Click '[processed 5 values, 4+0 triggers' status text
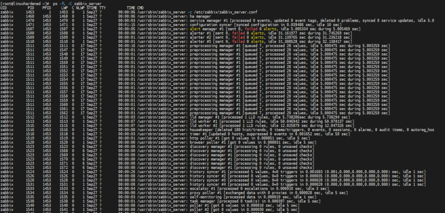Viewport: 445px width, 213px height. click(x=262, y=172)
